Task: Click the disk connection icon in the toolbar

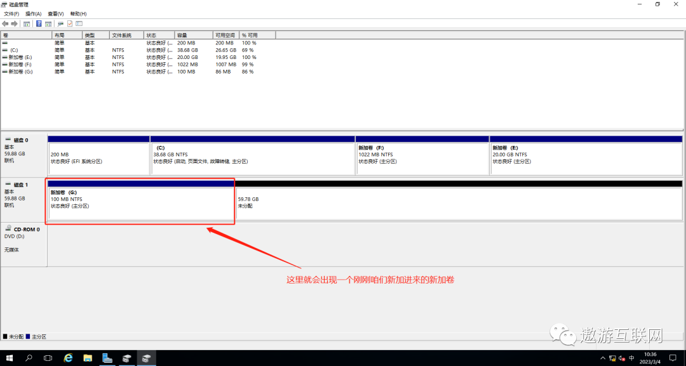Action: (x=60, y=23)
